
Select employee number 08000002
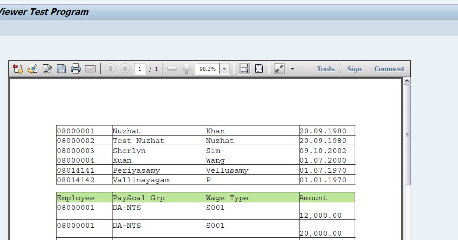point(76,141)
